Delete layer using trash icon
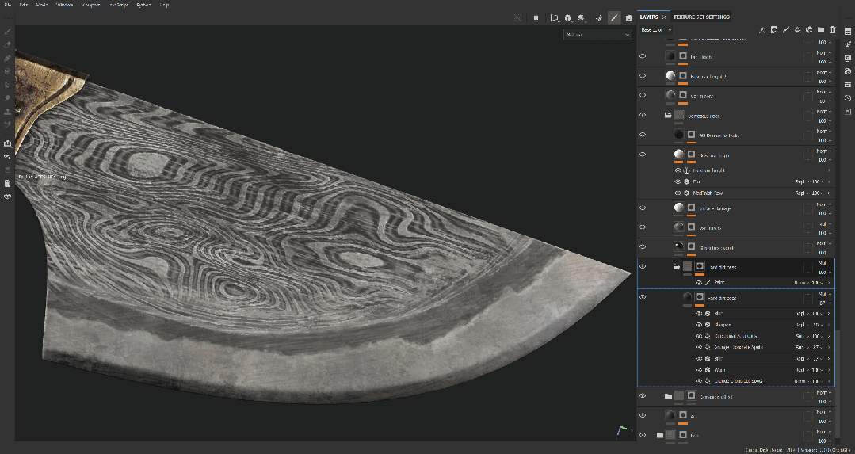The height and width of the screenshot is (454, 855). click(x=832, y=30)
